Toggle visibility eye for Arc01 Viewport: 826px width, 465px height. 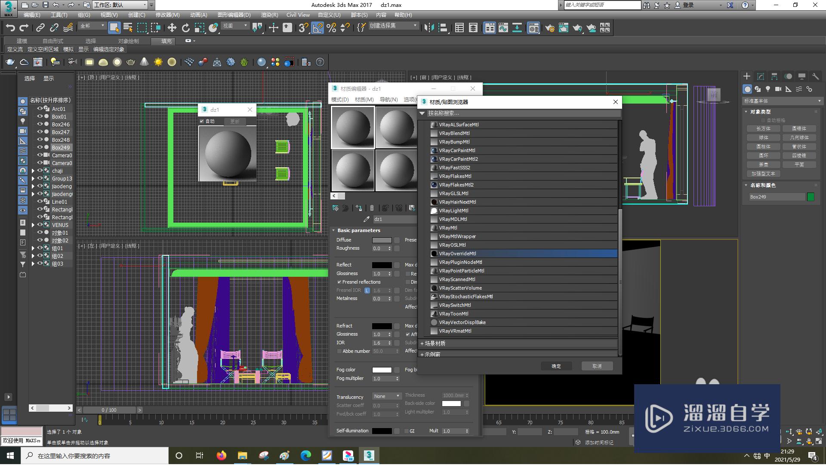click(40, 109)
